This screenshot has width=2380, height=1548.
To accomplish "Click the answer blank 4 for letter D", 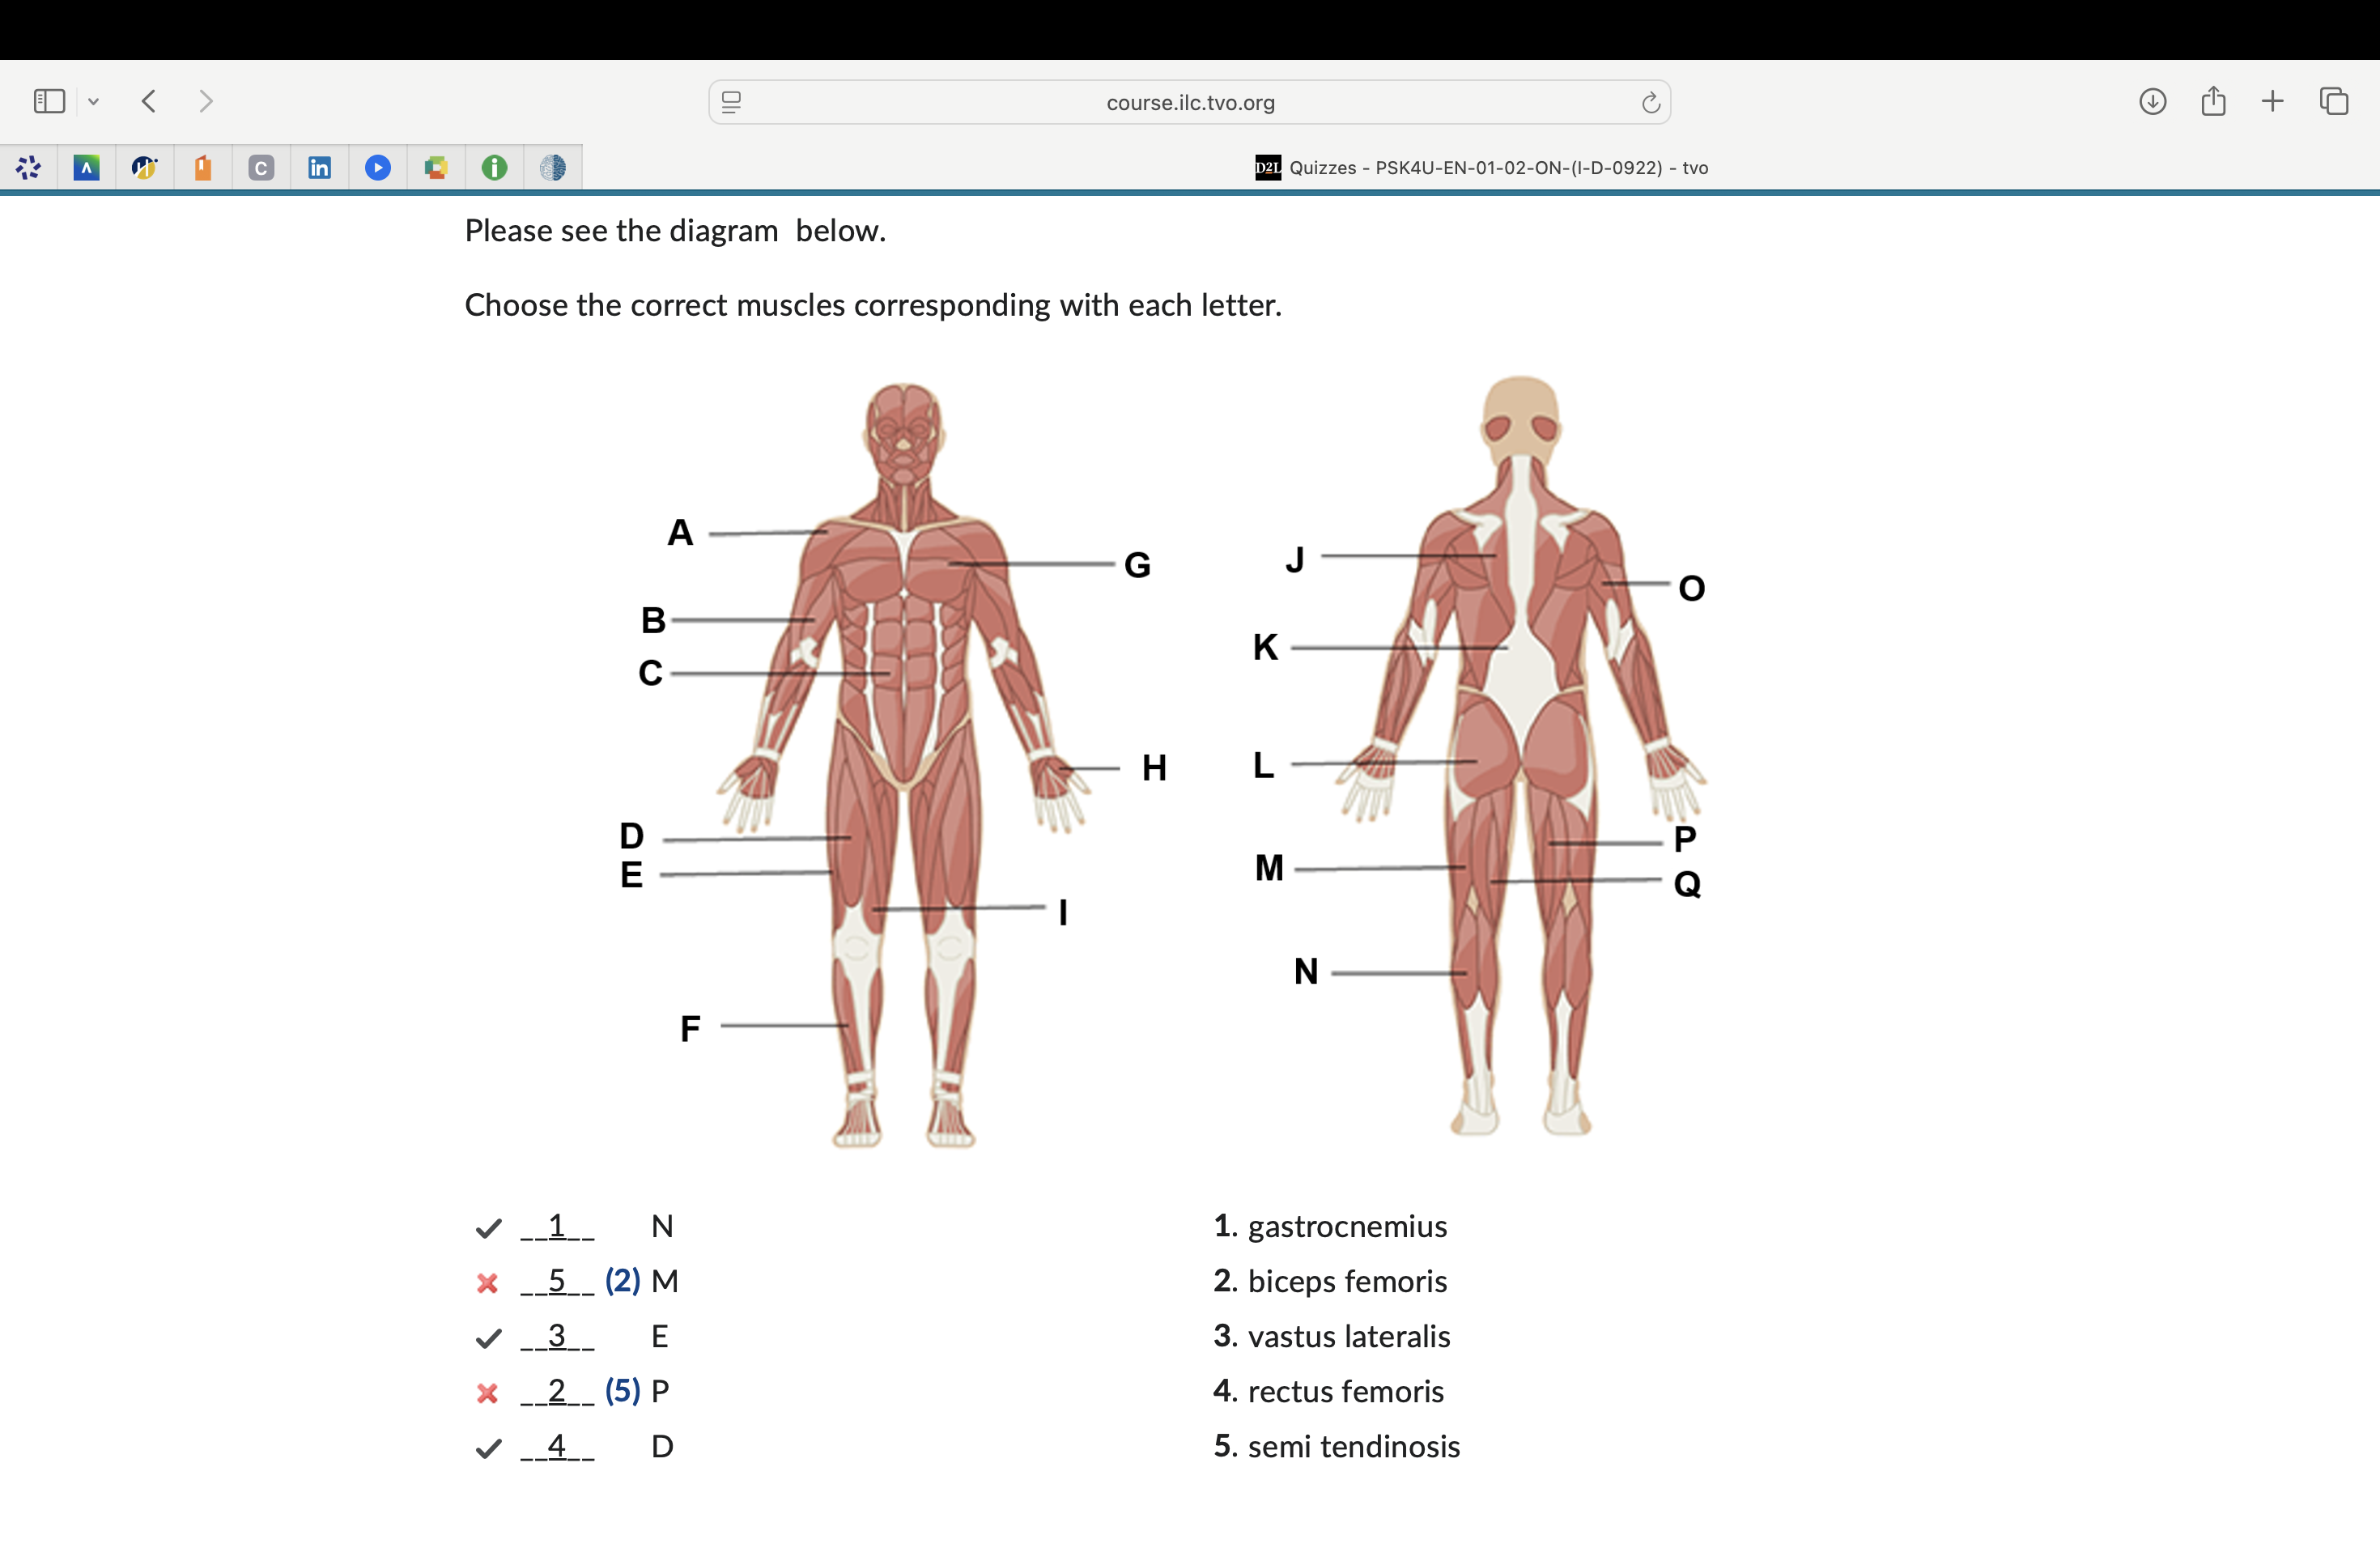I will (x=557, y=1446).
